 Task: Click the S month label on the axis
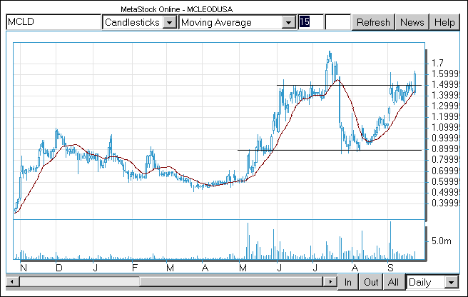(390, 268)
